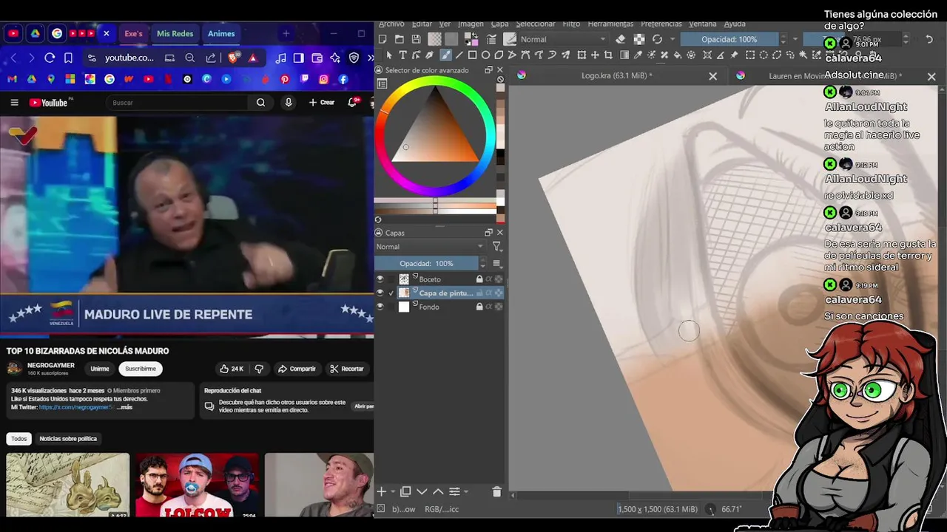Adjust the toolbar Opacidad 100% slider
Image resolution: width=947 pixels, height=532 pixels.
[x=729, y=39]
